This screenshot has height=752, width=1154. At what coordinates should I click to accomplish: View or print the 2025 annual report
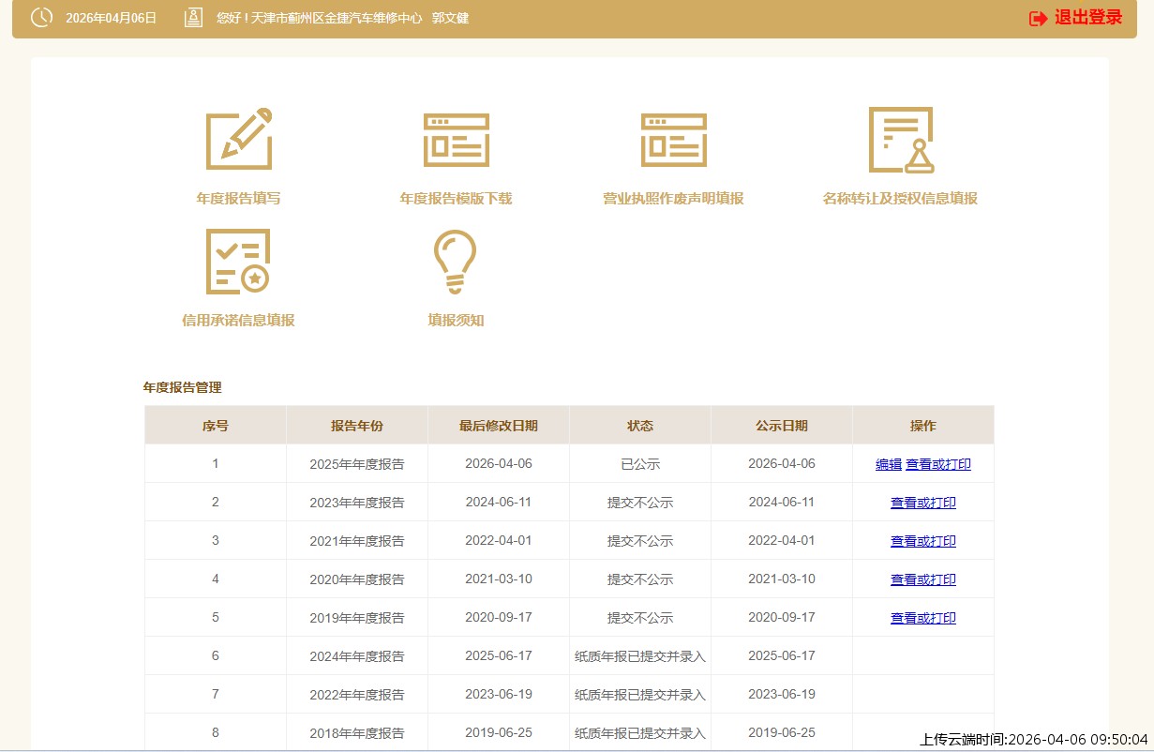937,464
